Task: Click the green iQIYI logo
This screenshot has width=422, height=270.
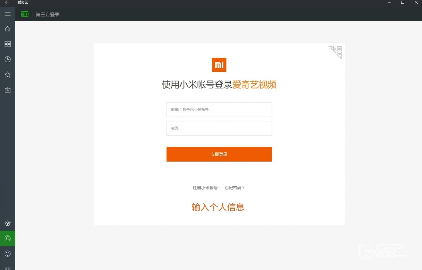Action: pyautogui.click(x=25, y=14)
